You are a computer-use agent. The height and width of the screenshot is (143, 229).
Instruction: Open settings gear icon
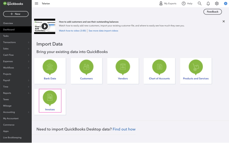pyautogui.click(x=217, y=3)
